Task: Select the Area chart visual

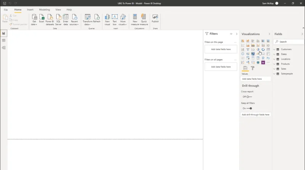Action: [x=248, y=45]
